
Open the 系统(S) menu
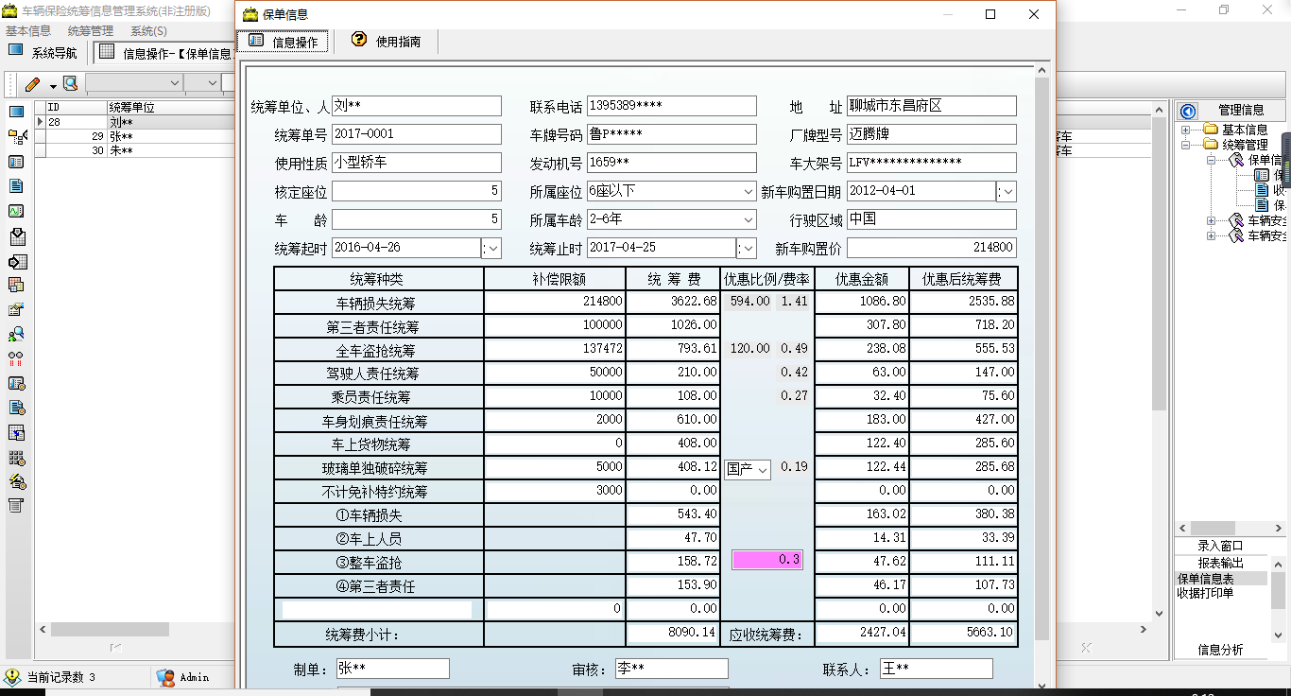148,31
